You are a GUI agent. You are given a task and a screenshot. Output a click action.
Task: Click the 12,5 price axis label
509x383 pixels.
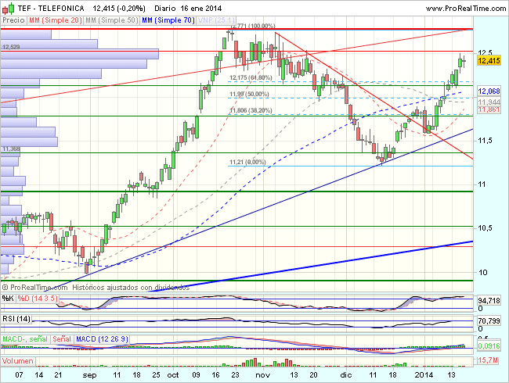(486, 52)
